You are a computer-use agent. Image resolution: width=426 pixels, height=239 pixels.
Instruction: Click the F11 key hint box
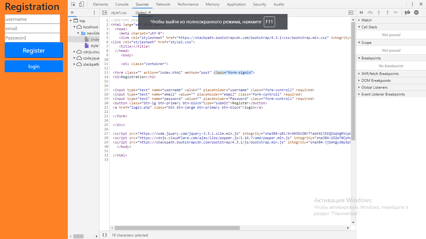[269, 22]
